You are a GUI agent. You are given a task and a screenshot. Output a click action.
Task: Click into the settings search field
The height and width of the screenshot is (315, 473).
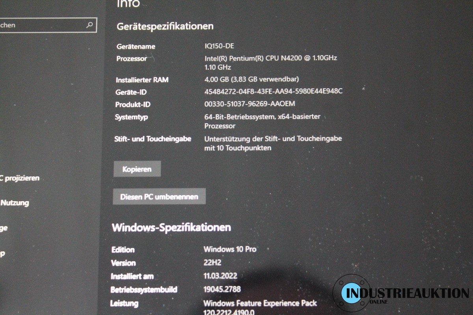click(x=43, y=25)
